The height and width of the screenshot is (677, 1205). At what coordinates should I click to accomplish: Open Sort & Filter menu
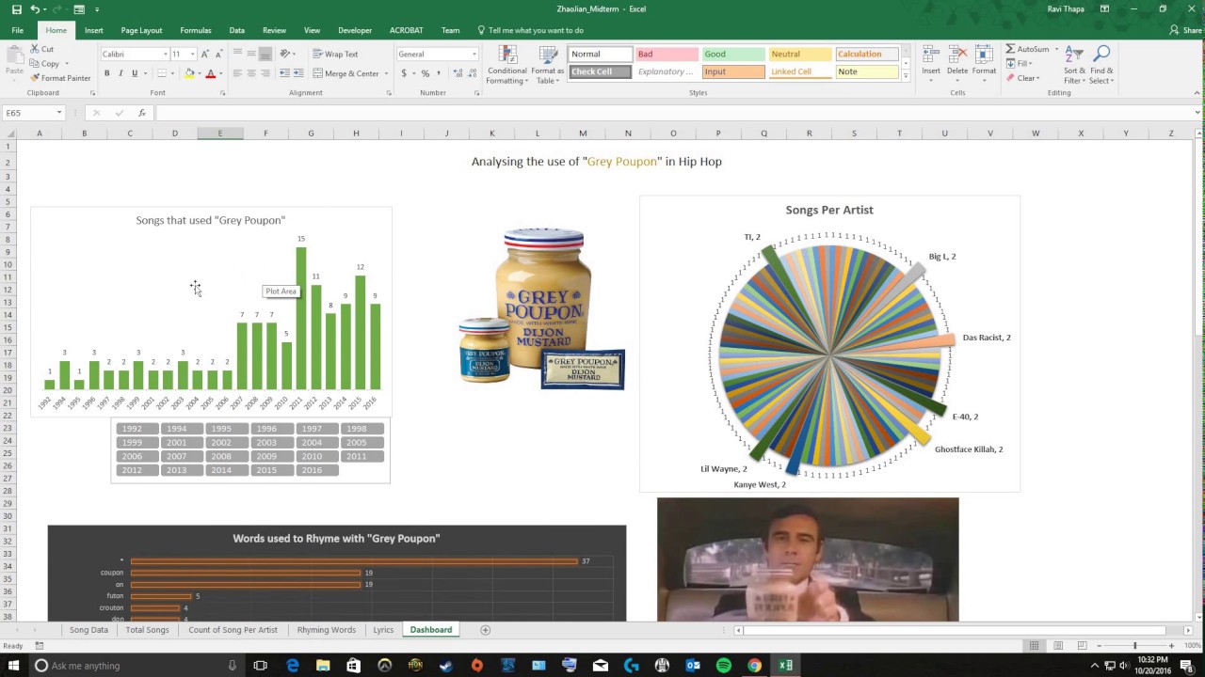(x=1074, y=65)
